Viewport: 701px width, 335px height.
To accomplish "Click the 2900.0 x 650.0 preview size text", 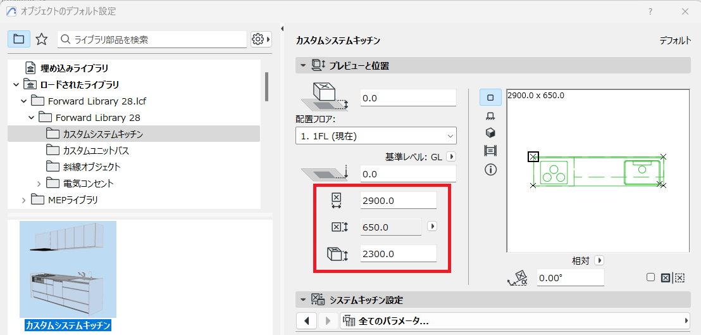I will [536, 95].
